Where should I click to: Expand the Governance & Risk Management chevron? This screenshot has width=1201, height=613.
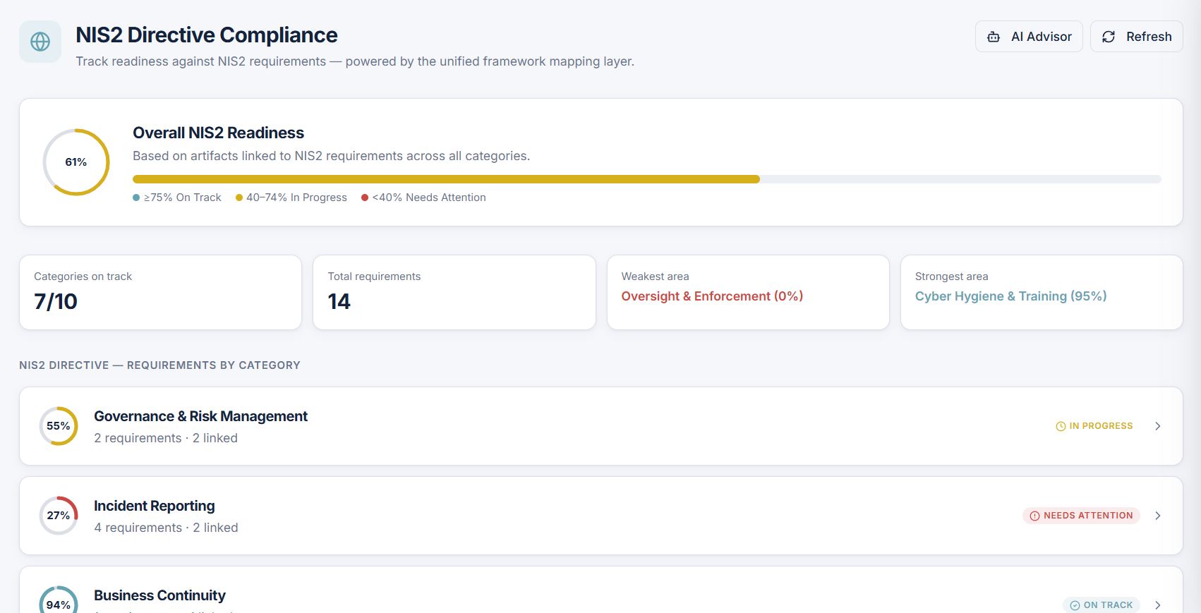1158,426
